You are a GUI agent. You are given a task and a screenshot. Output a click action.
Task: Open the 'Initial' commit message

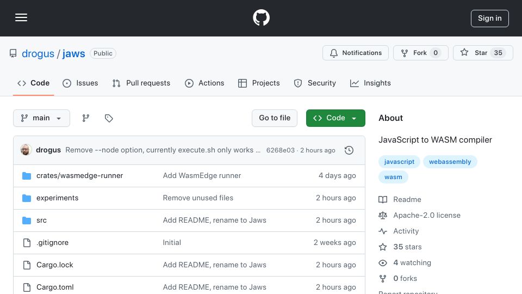[x=172, y=243]
